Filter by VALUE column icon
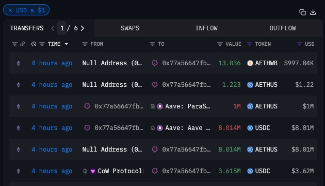Image resolution: width=325 pixels, height=186 pixels. (220, 44)
